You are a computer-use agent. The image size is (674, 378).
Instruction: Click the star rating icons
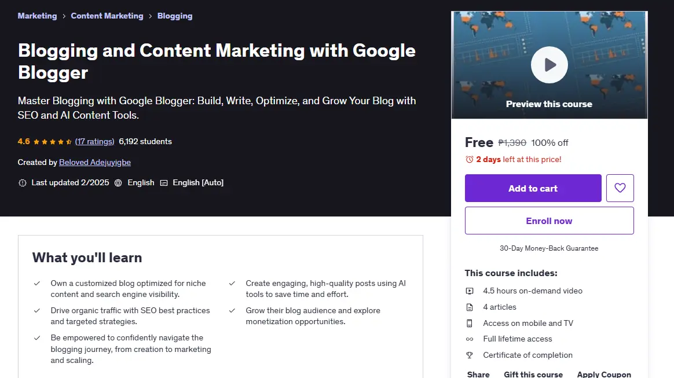tap(53, 142)
